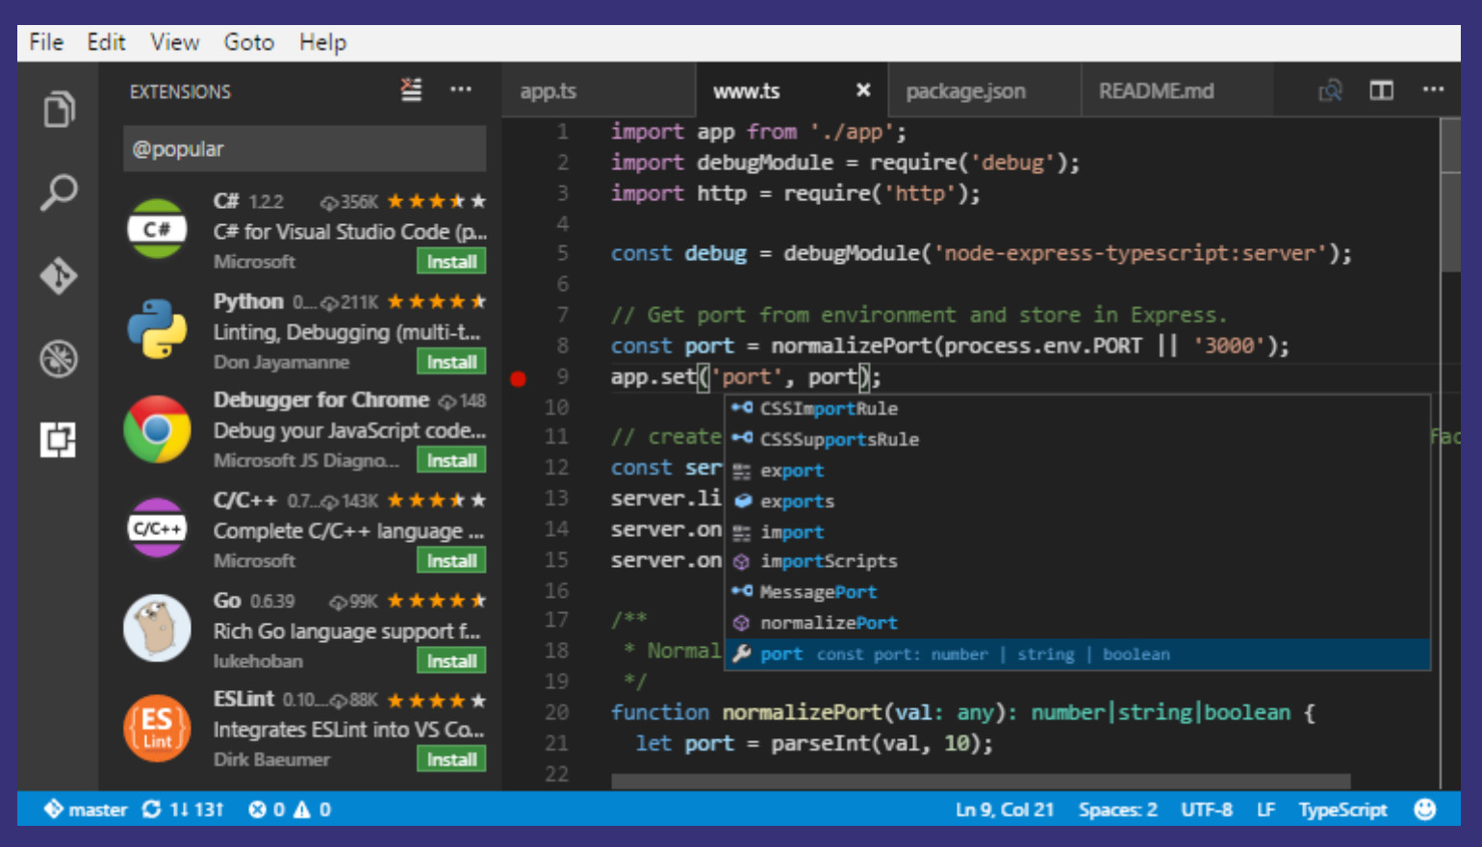Select importScripts suggestion

click(x=1077, y=561)
